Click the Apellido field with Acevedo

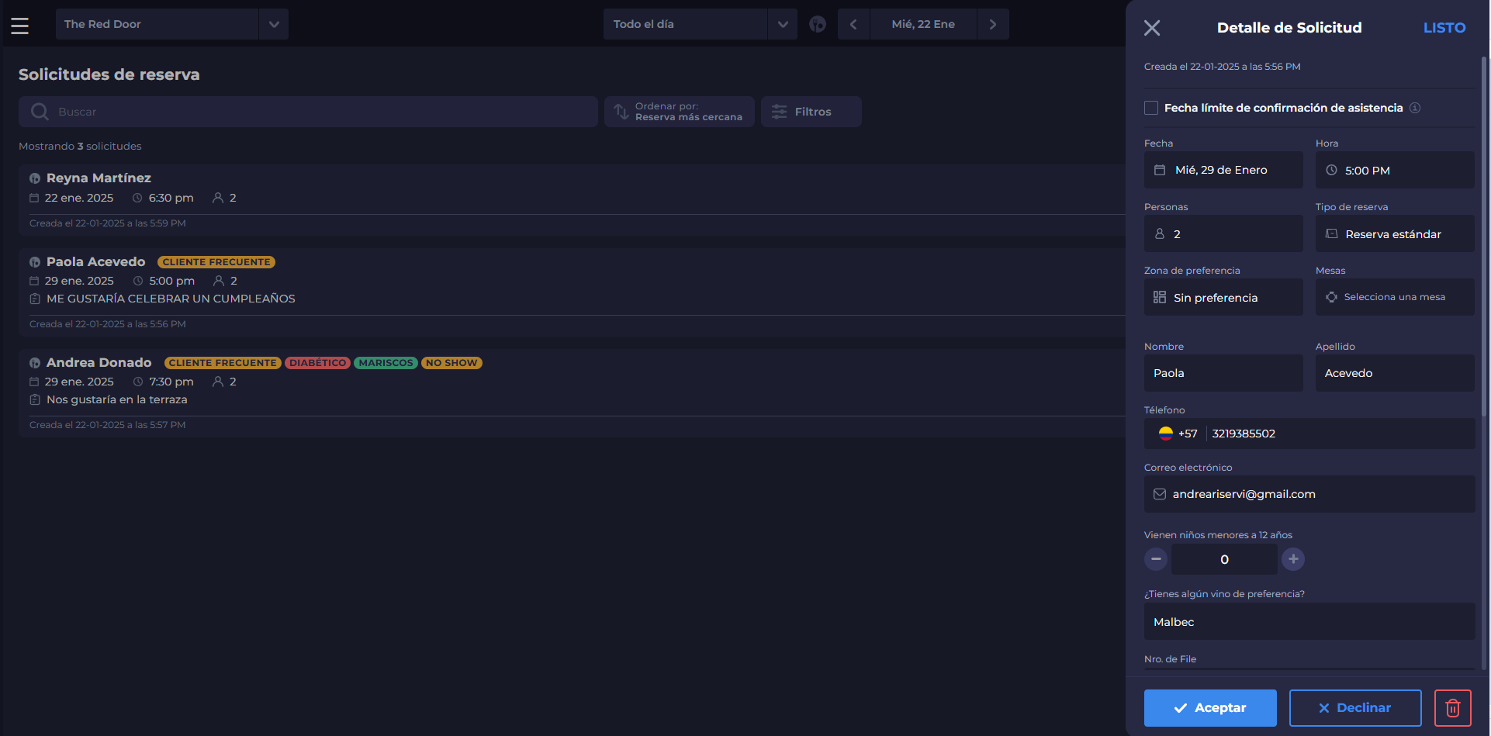coord(1395,373)
